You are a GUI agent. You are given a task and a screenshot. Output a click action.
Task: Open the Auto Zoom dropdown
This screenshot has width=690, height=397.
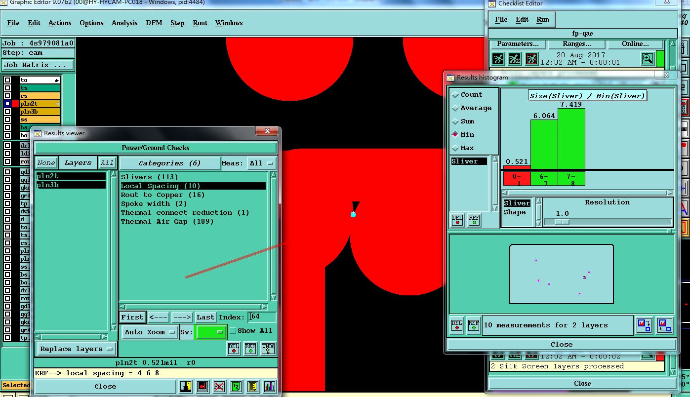[150, 332]
